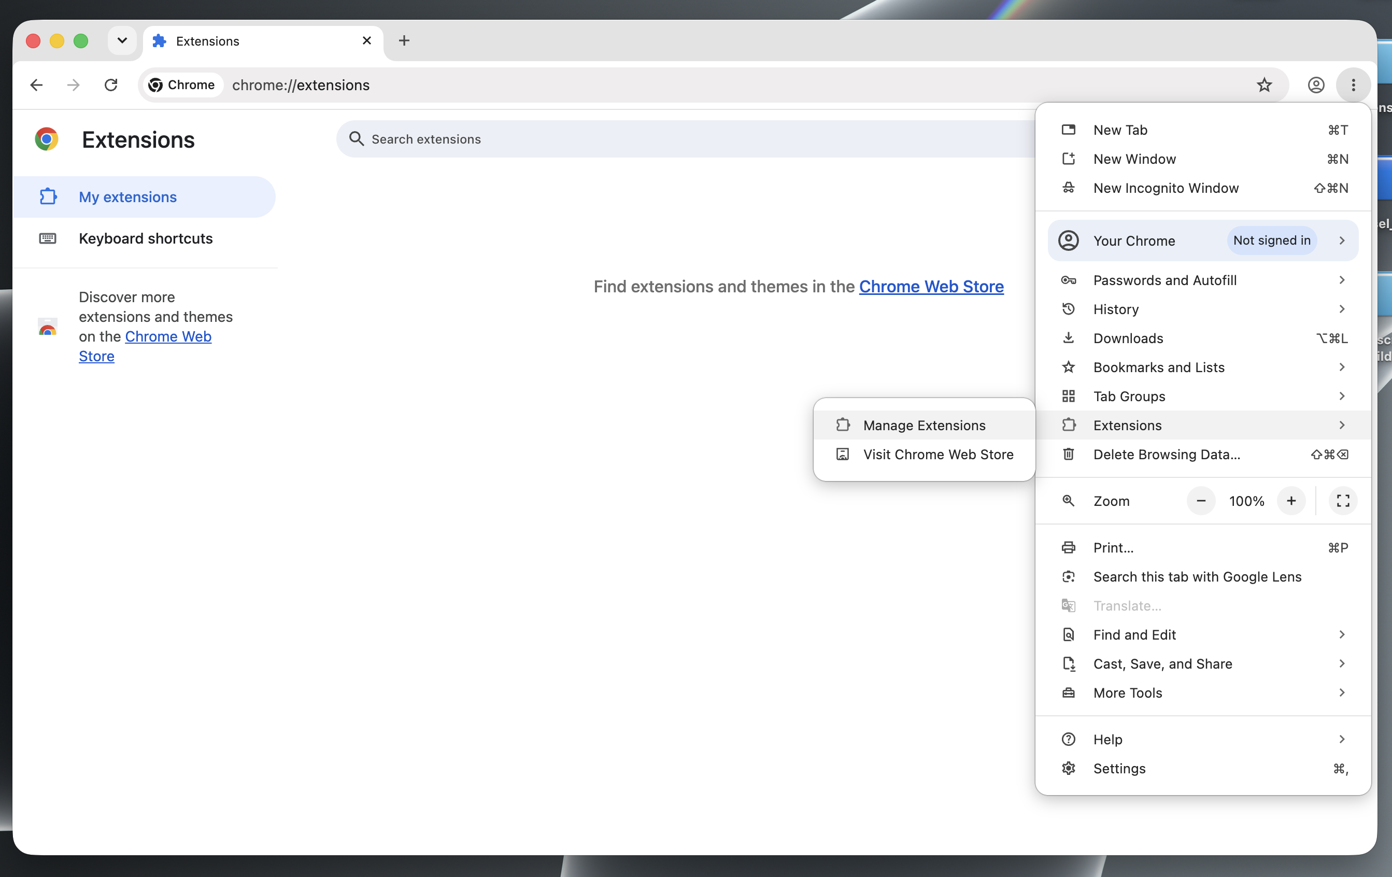This screenshot has height=877, width=1392.
Task: Expand the History submenu
Action: (1202, 309)
